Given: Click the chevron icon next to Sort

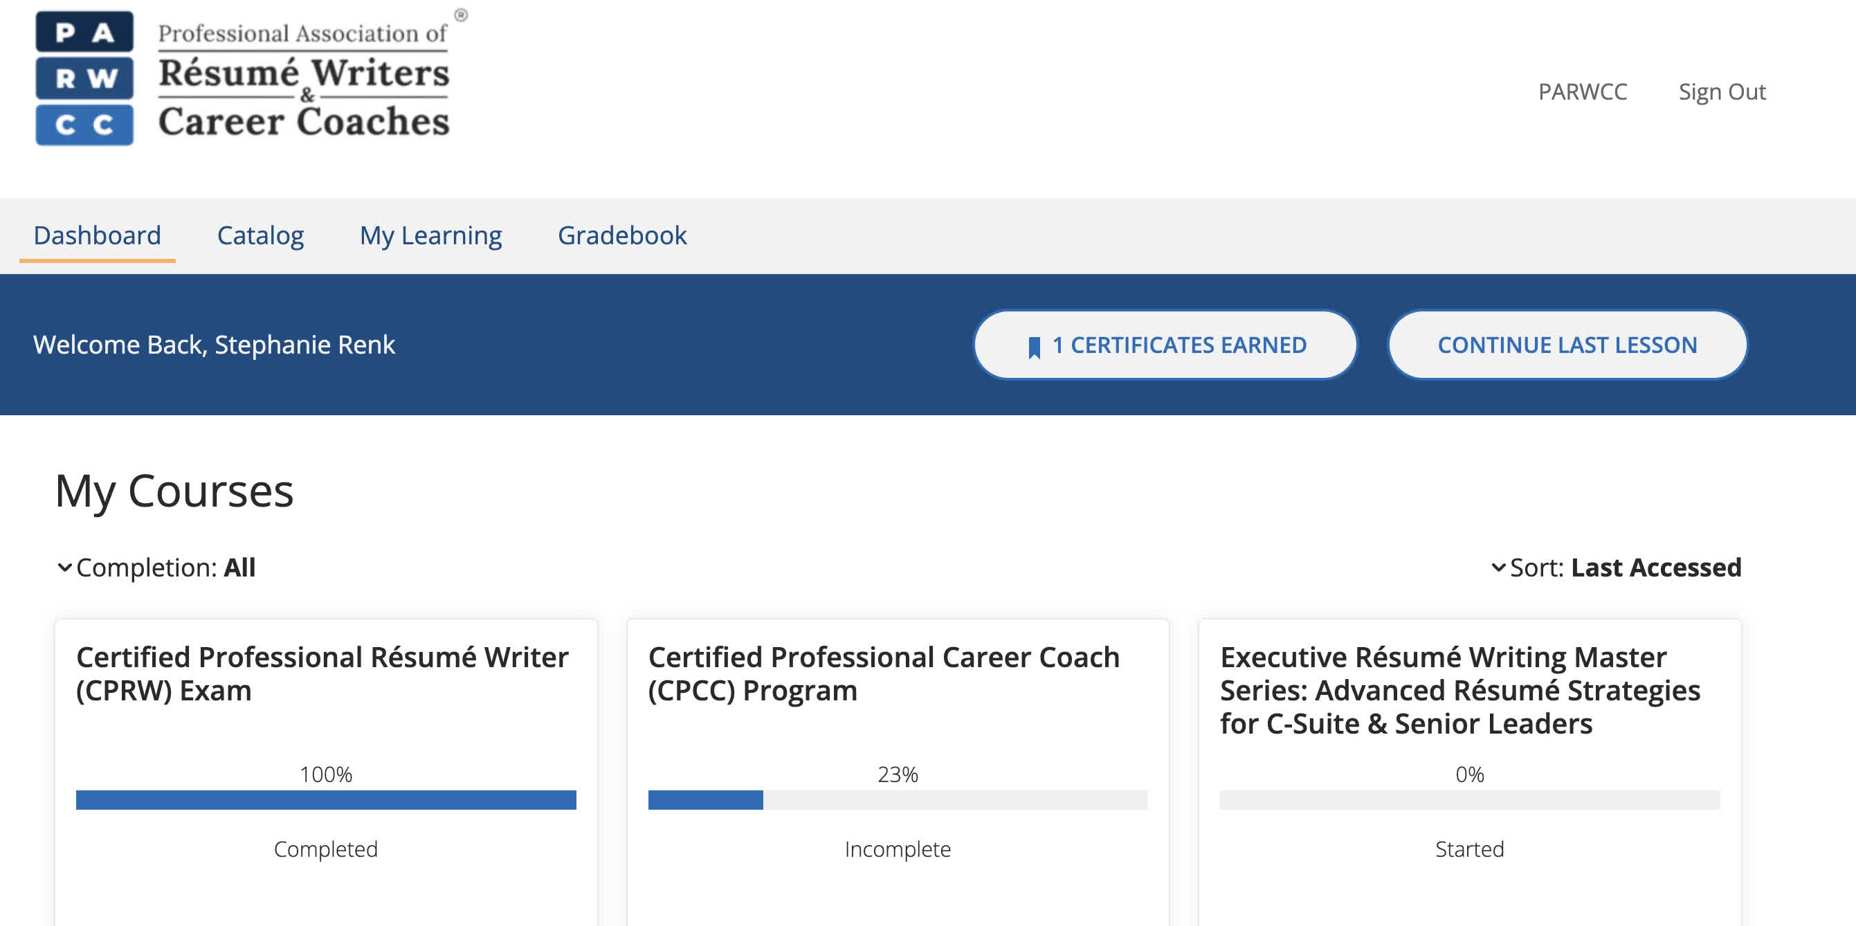Looking at the screenshot, I should point(1498,567).
